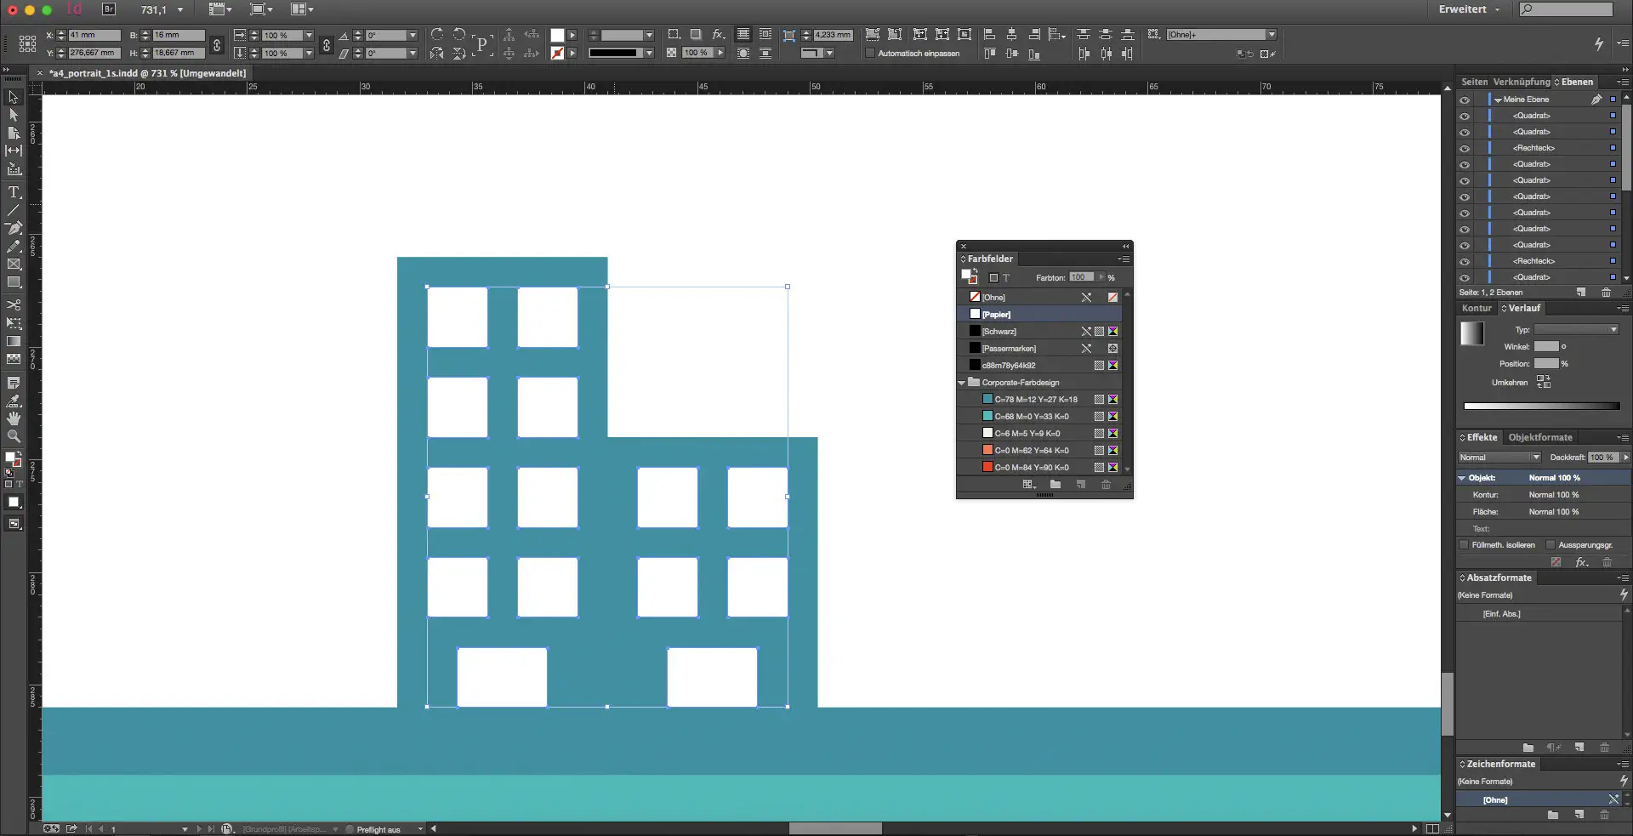Viewport: 1633px width, 836px height.
Task: Select the Pen tool
Action: pos(14,228)
